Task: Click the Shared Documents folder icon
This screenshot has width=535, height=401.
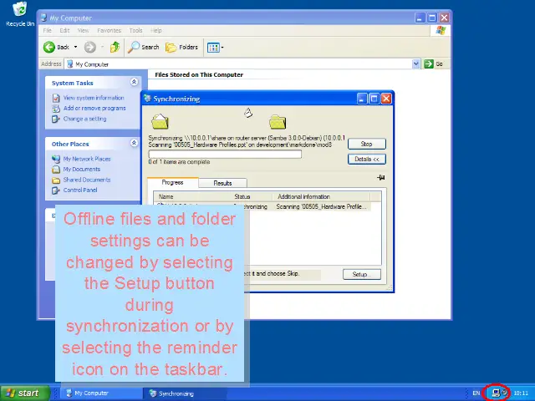Action: point(56,180)
